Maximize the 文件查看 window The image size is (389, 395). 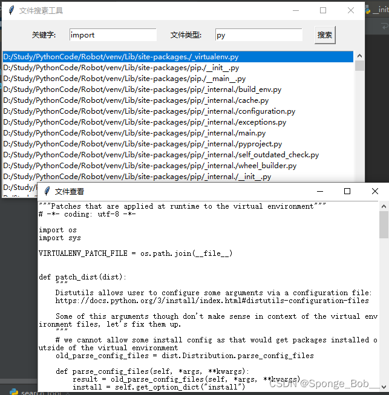[347, 191]
